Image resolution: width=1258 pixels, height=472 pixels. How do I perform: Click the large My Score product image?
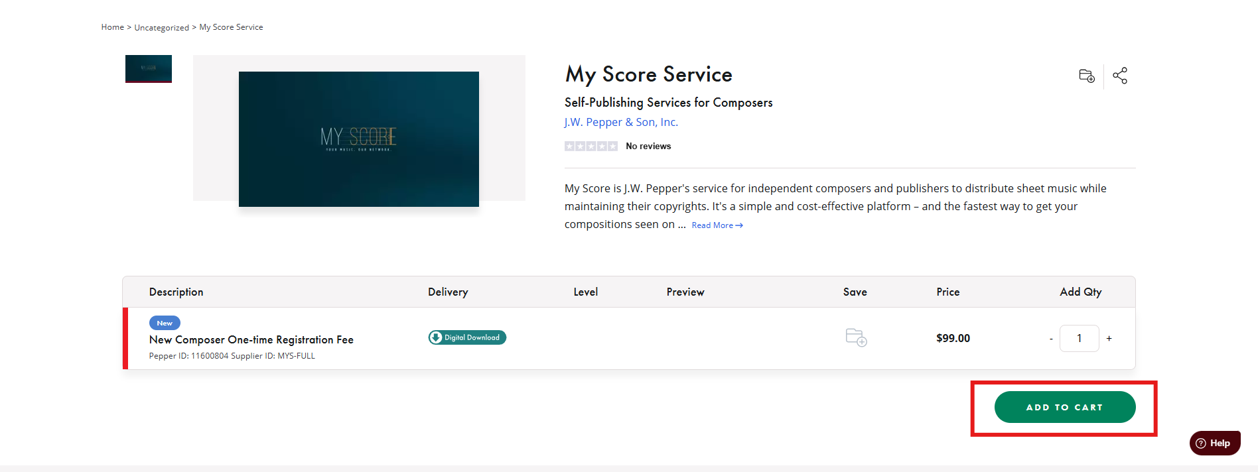tap(359, 139)
